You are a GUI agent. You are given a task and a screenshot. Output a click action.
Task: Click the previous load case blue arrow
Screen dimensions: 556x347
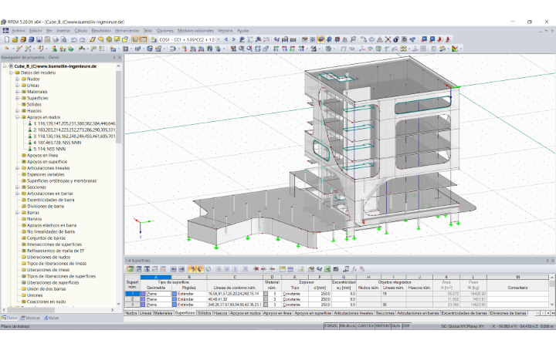(225, 39)
